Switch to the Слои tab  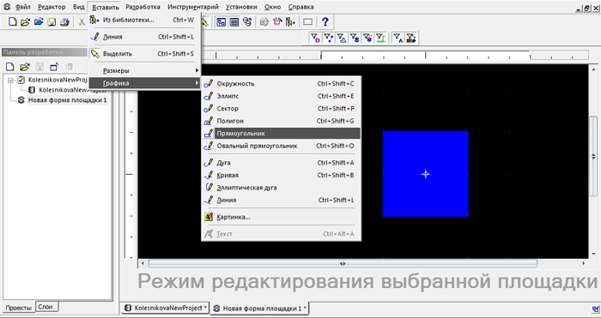click(x=46, y=307)
